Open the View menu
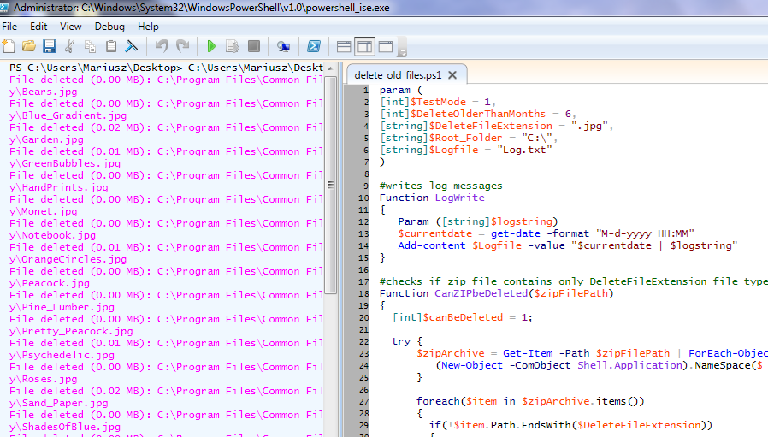The image size is (768, 437). click(71, 27)
